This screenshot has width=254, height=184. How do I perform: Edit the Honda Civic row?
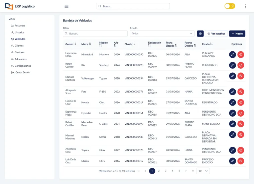232,103
